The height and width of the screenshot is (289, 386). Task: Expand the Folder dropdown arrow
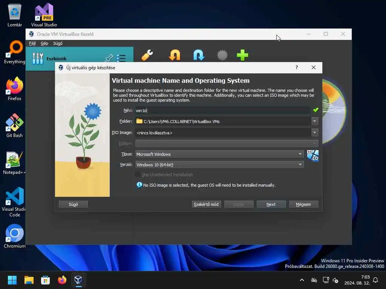point(315,121)
